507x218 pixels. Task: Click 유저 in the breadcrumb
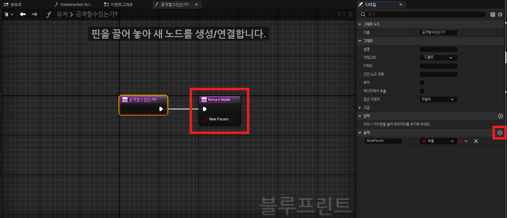click(x=62, y=14)
